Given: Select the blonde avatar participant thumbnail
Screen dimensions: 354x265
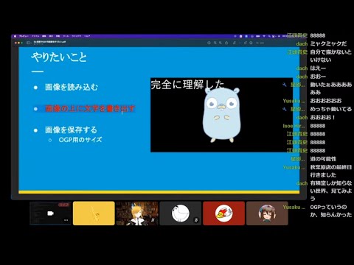Looking at the screenshot, I should pos(137,213).
